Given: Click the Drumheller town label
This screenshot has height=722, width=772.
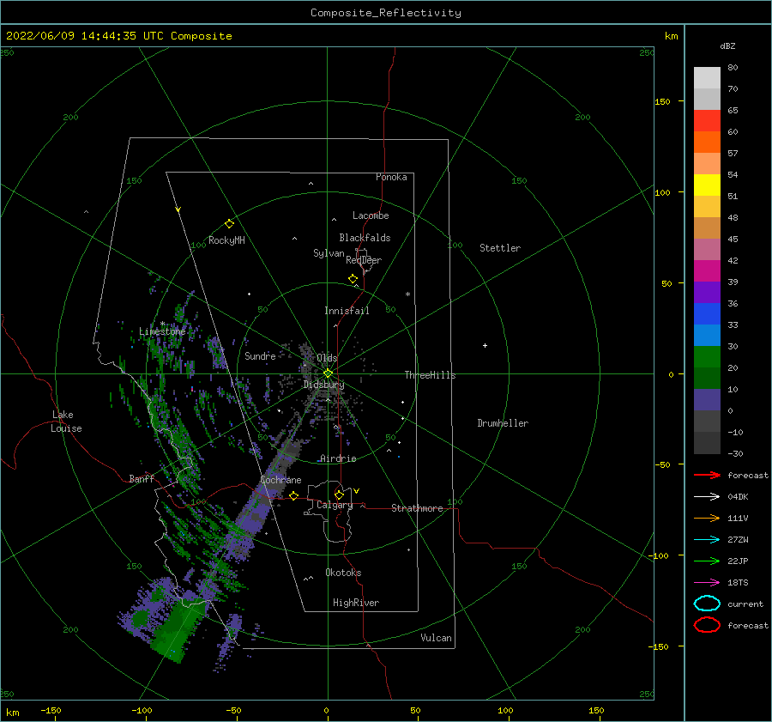Looking at the screenshot, I should (503, 423).
